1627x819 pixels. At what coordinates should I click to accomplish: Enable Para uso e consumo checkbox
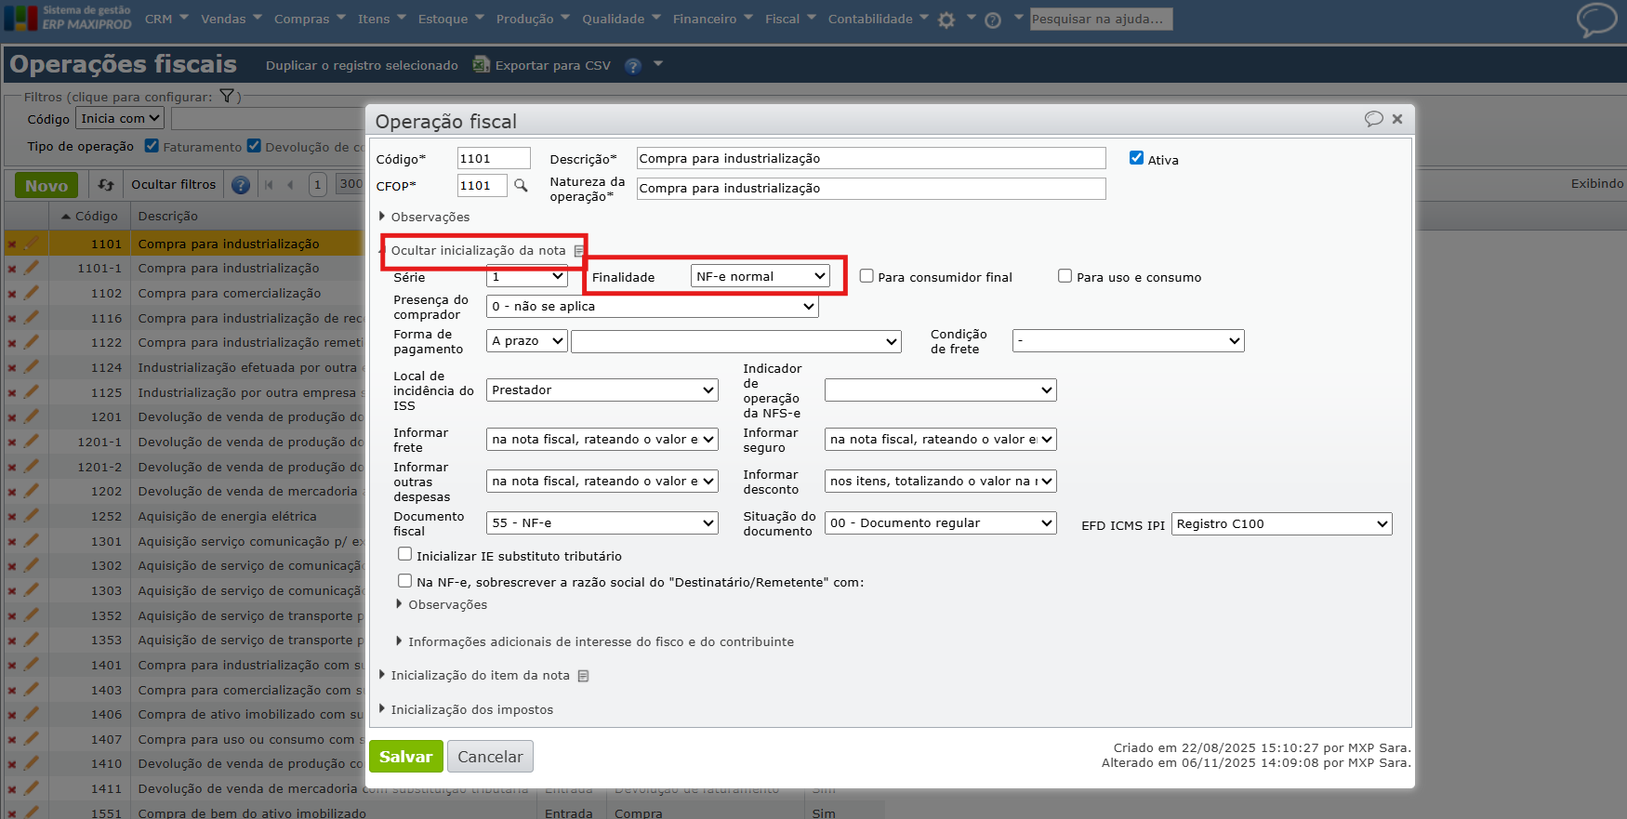coord(1065,276)
